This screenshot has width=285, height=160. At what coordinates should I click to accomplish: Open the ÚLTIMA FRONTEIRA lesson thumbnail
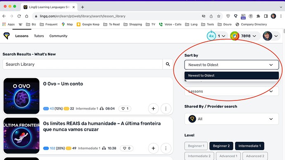[21, 136]
